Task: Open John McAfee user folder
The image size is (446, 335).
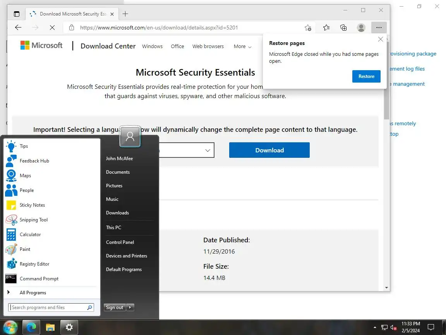Action: tap(119, 159)
